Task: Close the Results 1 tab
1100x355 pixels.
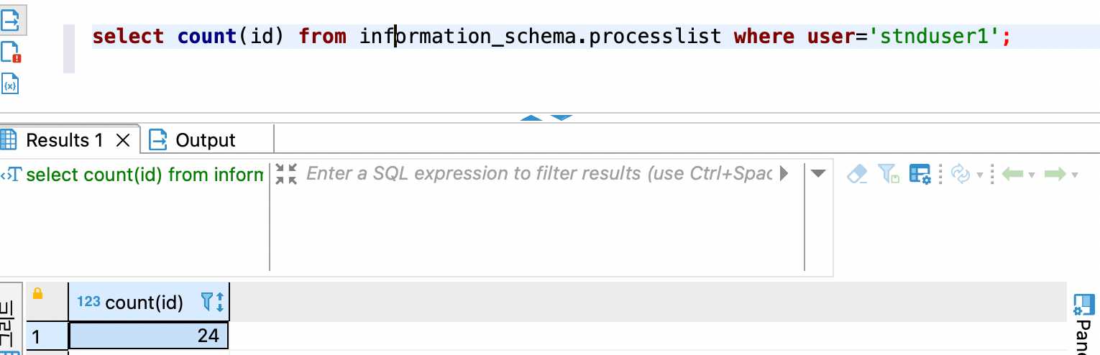Action: click(123, 140)
